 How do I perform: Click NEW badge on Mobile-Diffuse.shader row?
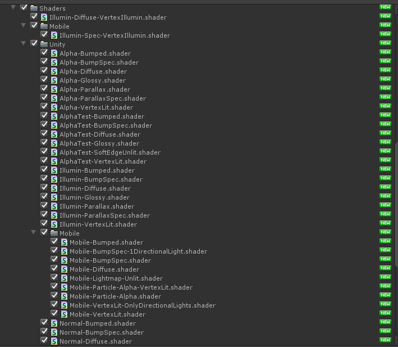tap(385, 268)
